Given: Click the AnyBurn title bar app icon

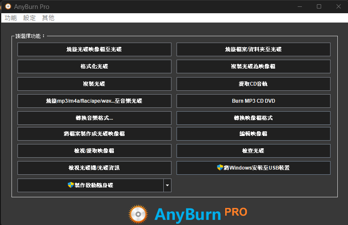Looking at the screenshot, I should pos(8,7).
